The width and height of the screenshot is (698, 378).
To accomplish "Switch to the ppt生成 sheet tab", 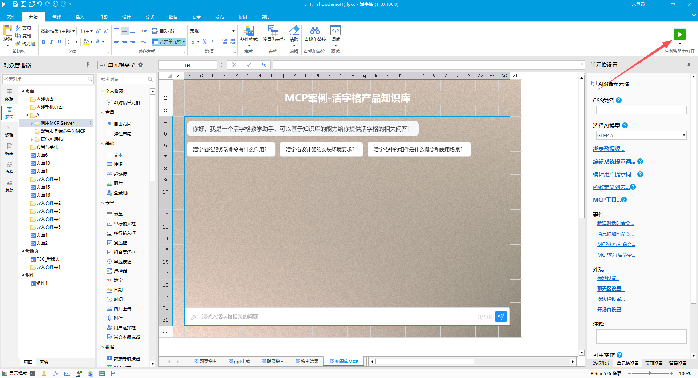I will click(239, 361).
